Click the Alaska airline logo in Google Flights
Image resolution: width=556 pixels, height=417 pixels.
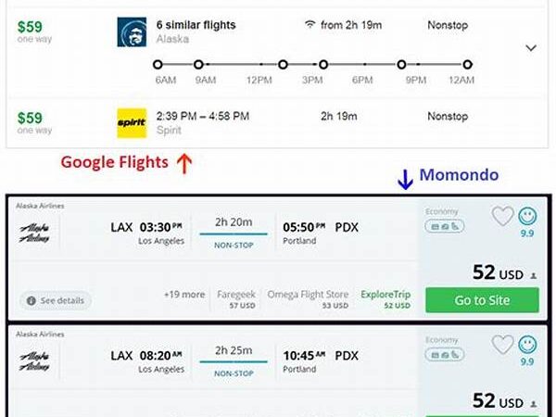[132, 32]
